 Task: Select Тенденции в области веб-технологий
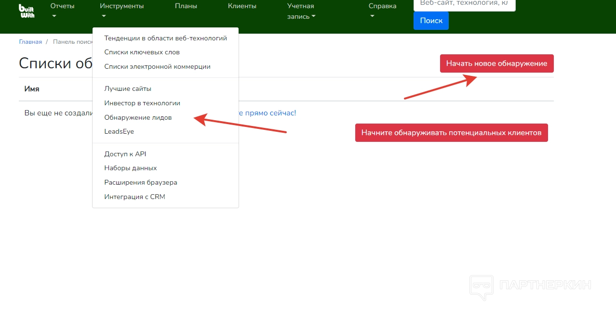click(165, 38)
